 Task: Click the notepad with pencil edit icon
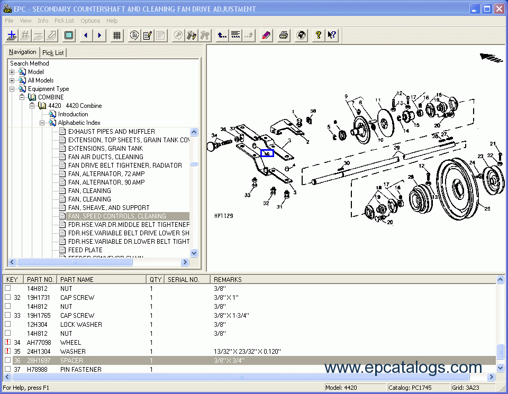click(x=148, y=35)
